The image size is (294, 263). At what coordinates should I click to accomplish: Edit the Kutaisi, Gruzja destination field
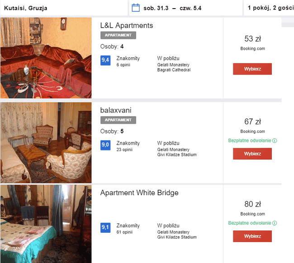tap(64, 8)
